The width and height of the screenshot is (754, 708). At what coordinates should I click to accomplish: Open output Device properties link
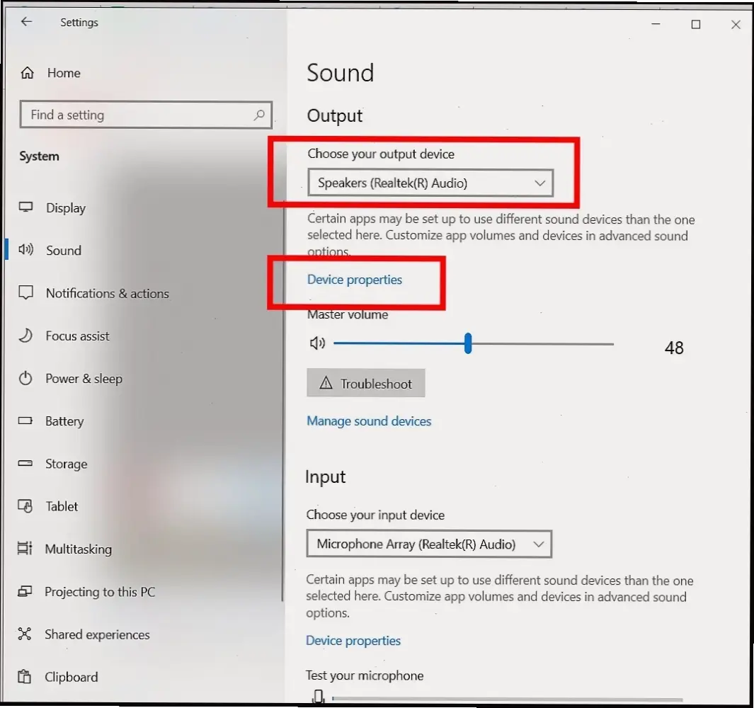click(x=354, y=280)
